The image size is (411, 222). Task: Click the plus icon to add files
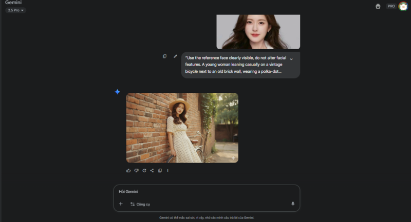click(121, 204)
